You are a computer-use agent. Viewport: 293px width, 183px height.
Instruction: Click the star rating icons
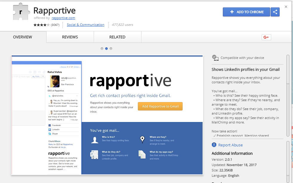pyautogui.click(x=41, y=25)
